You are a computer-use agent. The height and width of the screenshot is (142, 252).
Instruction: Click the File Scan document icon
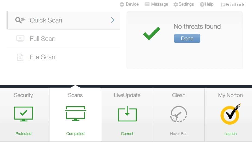coord(20,57)
